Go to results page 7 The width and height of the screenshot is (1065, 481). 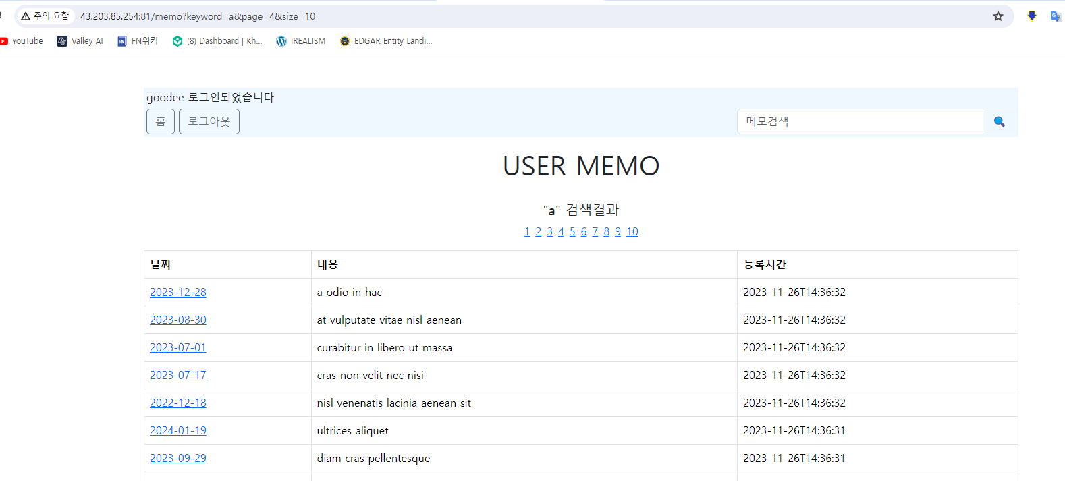coord(595,231)
